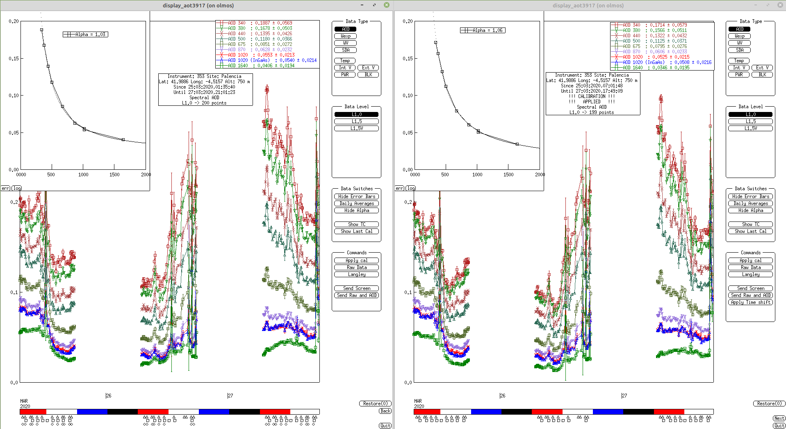The height and width of the screenshot is (429, 786).
Task: Click Restore(0) in right window
Action: tap(769, 404)
